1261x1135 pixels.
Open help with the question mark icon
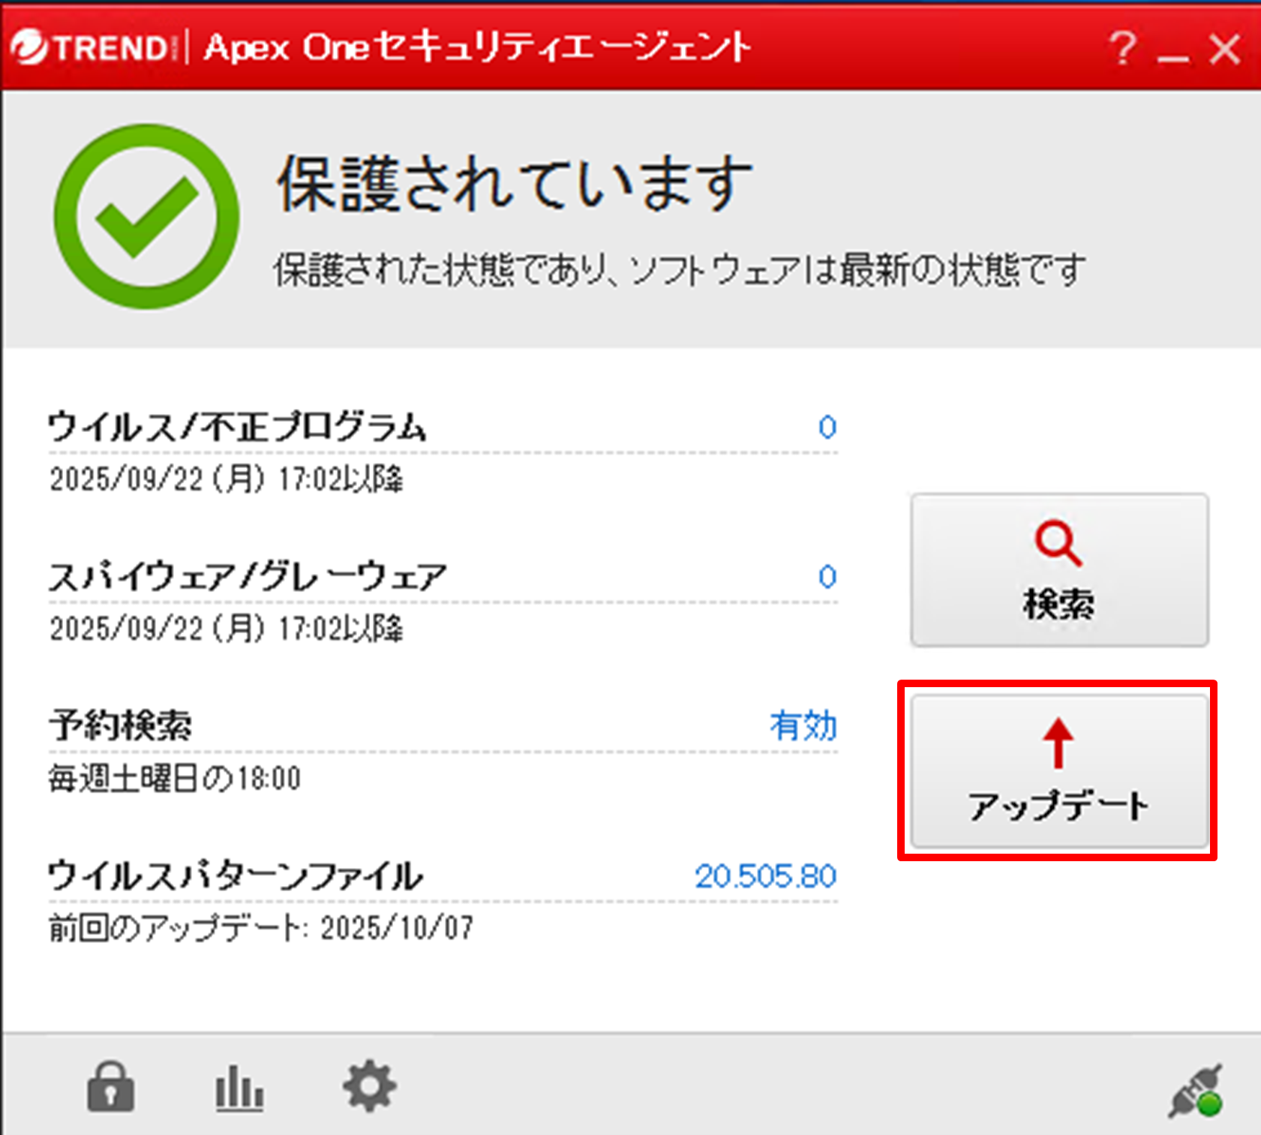click(x=1122, y=49)
